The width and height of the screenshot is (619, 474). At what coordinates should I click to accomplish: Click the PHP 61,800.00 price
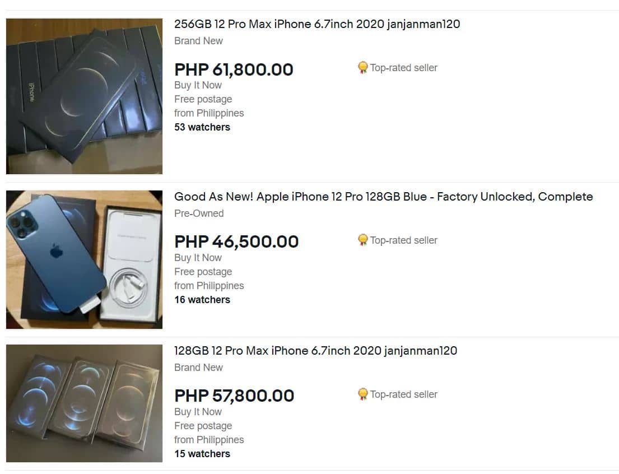(x=234, y=69)
